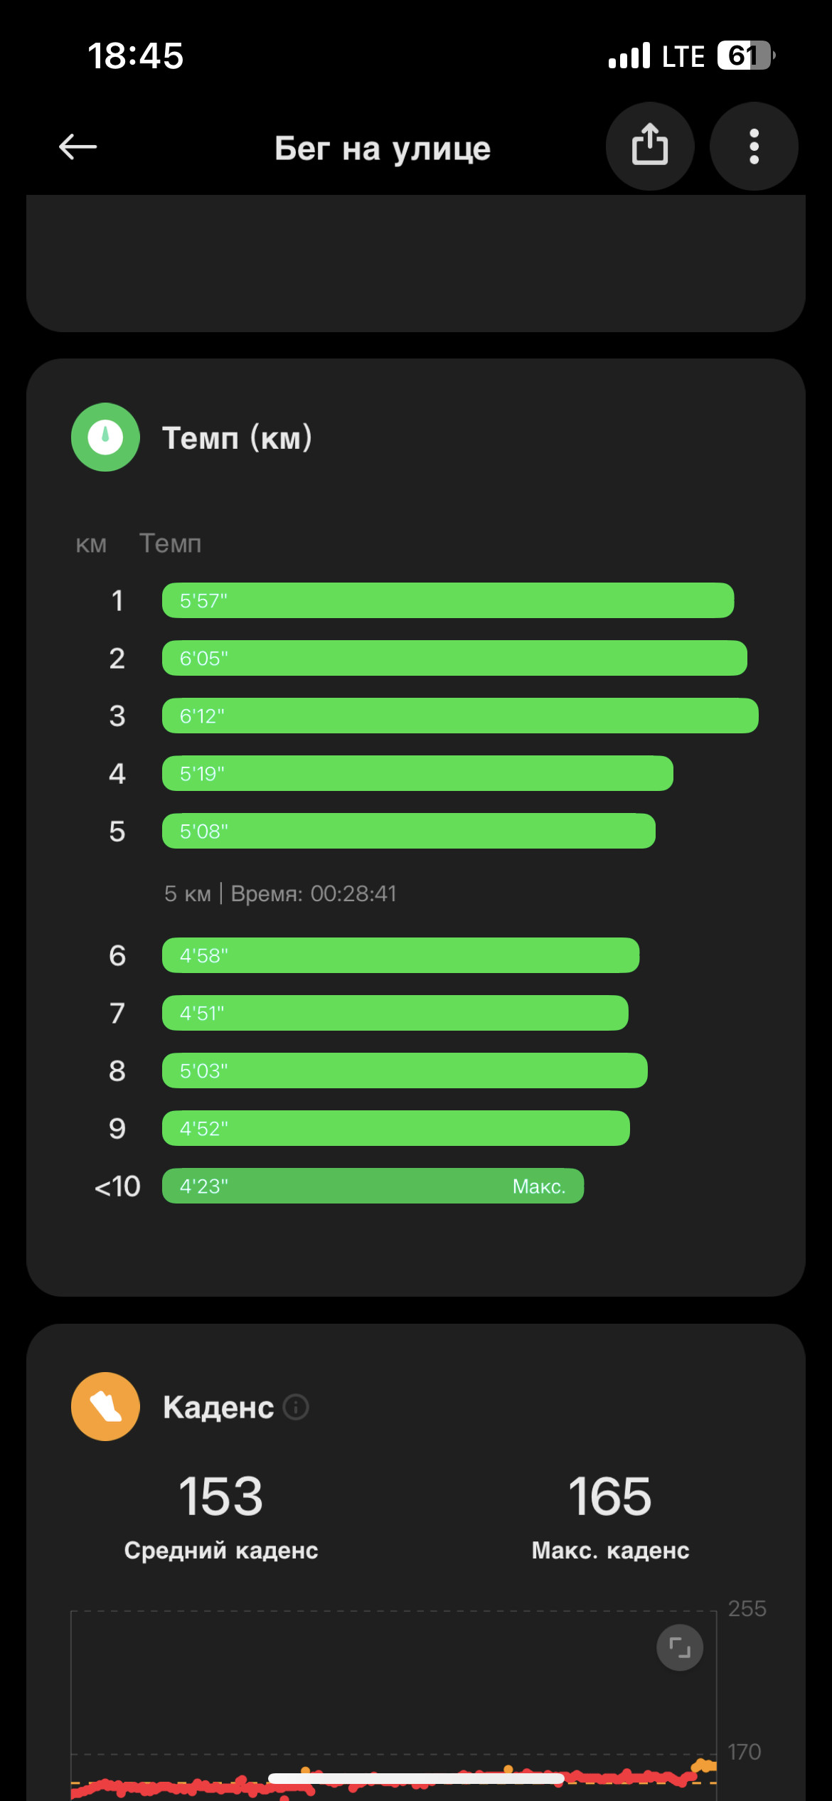
Task: Tap the home indicator bar
Action: (416, 1779)
